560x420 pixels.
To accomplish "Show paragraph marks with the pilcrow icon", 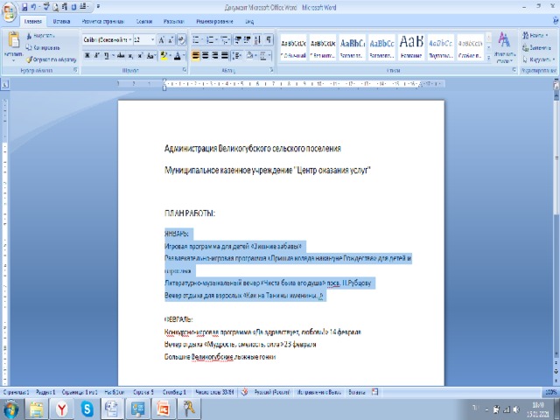I will [x=269, y=39].
